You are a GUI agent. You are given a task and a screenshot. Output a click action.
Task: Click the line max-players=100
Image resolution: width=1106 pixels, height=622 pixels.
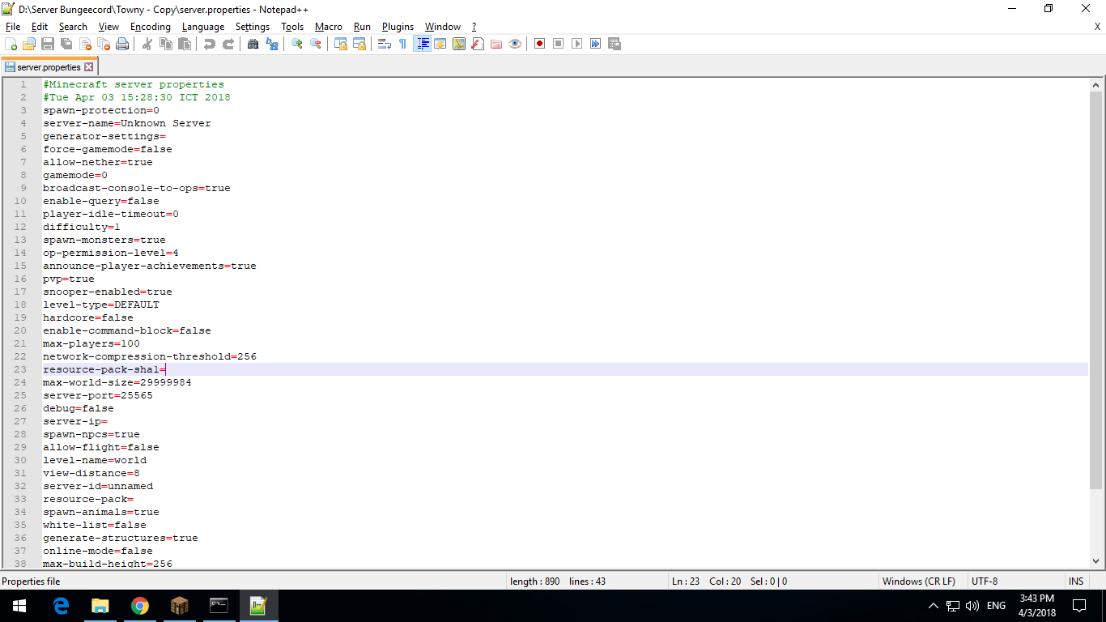point(91,343)
